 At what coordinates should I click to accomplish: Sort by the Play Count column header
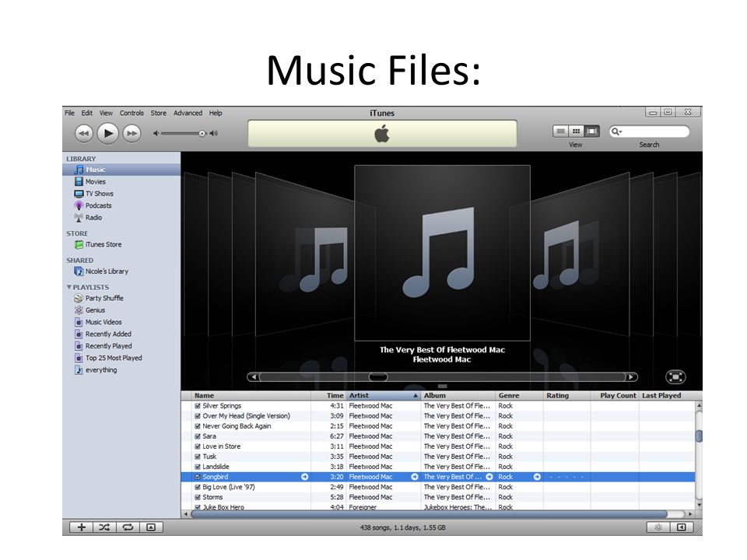tap(615, 395)
